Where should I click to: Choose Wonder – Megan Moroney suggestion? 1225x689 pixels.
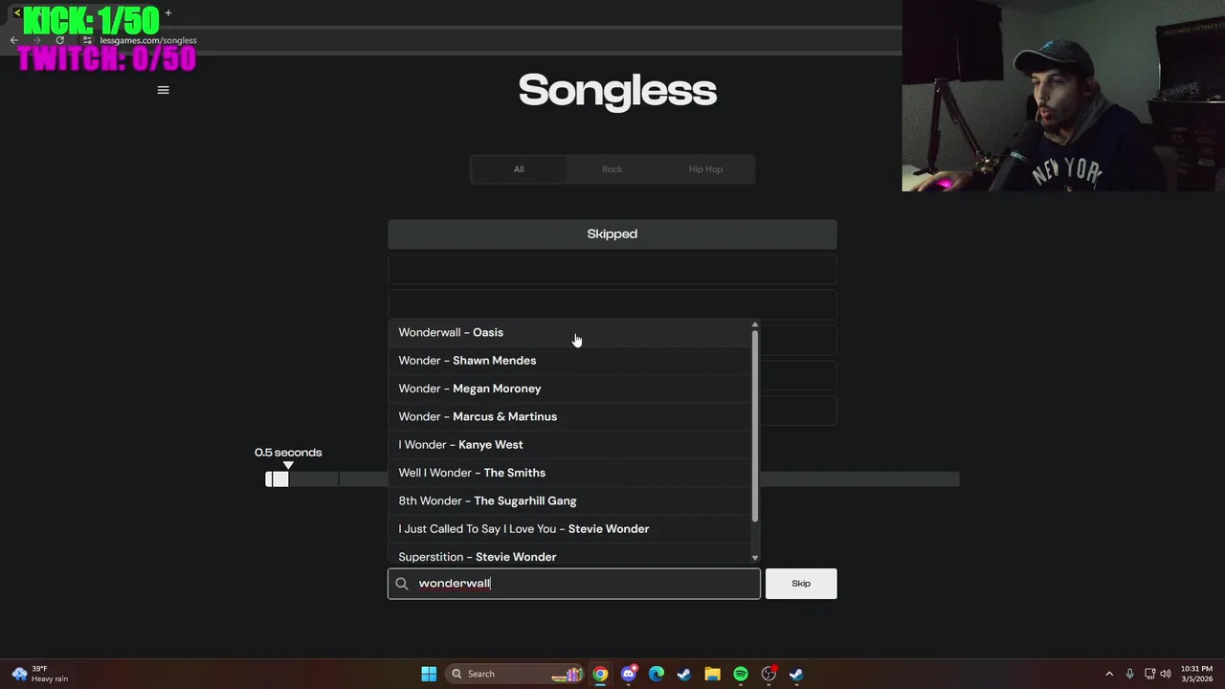point(569,389)
